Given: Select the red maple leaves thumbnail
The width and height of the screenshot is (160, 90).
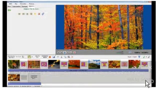Looking at the screenshot, I should tap(134, 64).
